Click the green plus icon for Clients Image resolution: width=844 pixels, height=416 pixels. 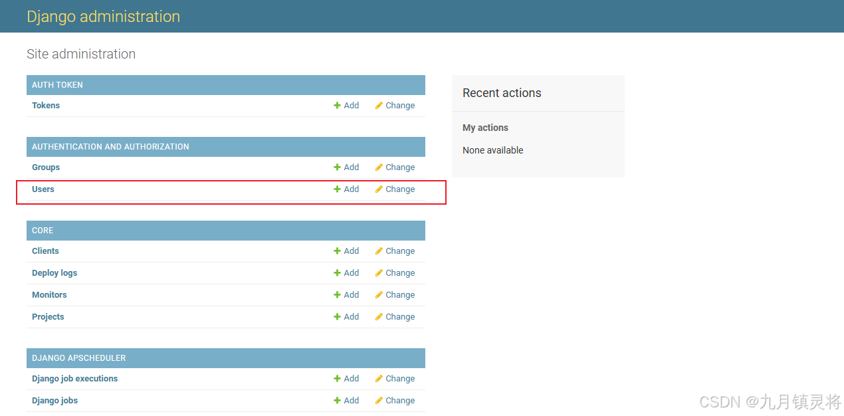click(x=337, y=251)
